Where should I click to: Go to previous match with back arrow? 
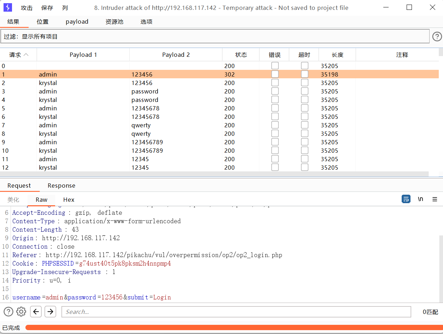(x=36, y=312)
